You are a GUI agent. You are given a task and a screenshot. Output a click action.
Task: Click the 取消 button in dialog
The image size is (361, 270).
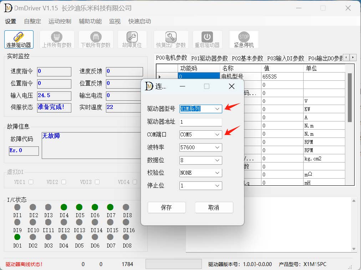(x=214, y=207)
